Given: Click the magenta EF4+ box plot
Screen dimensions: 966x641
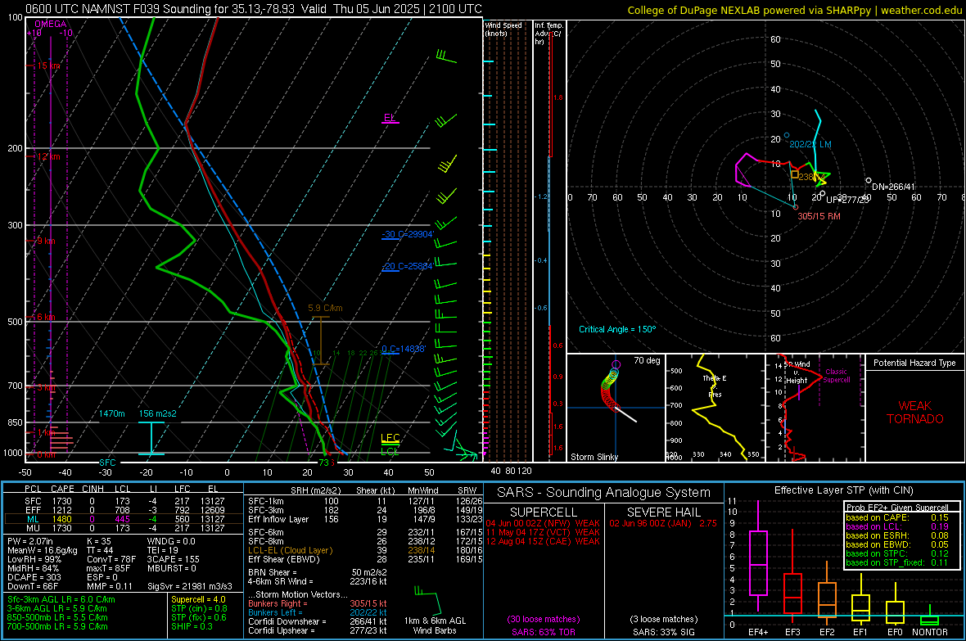Looking at the screenshot, I should click(758, 556).
